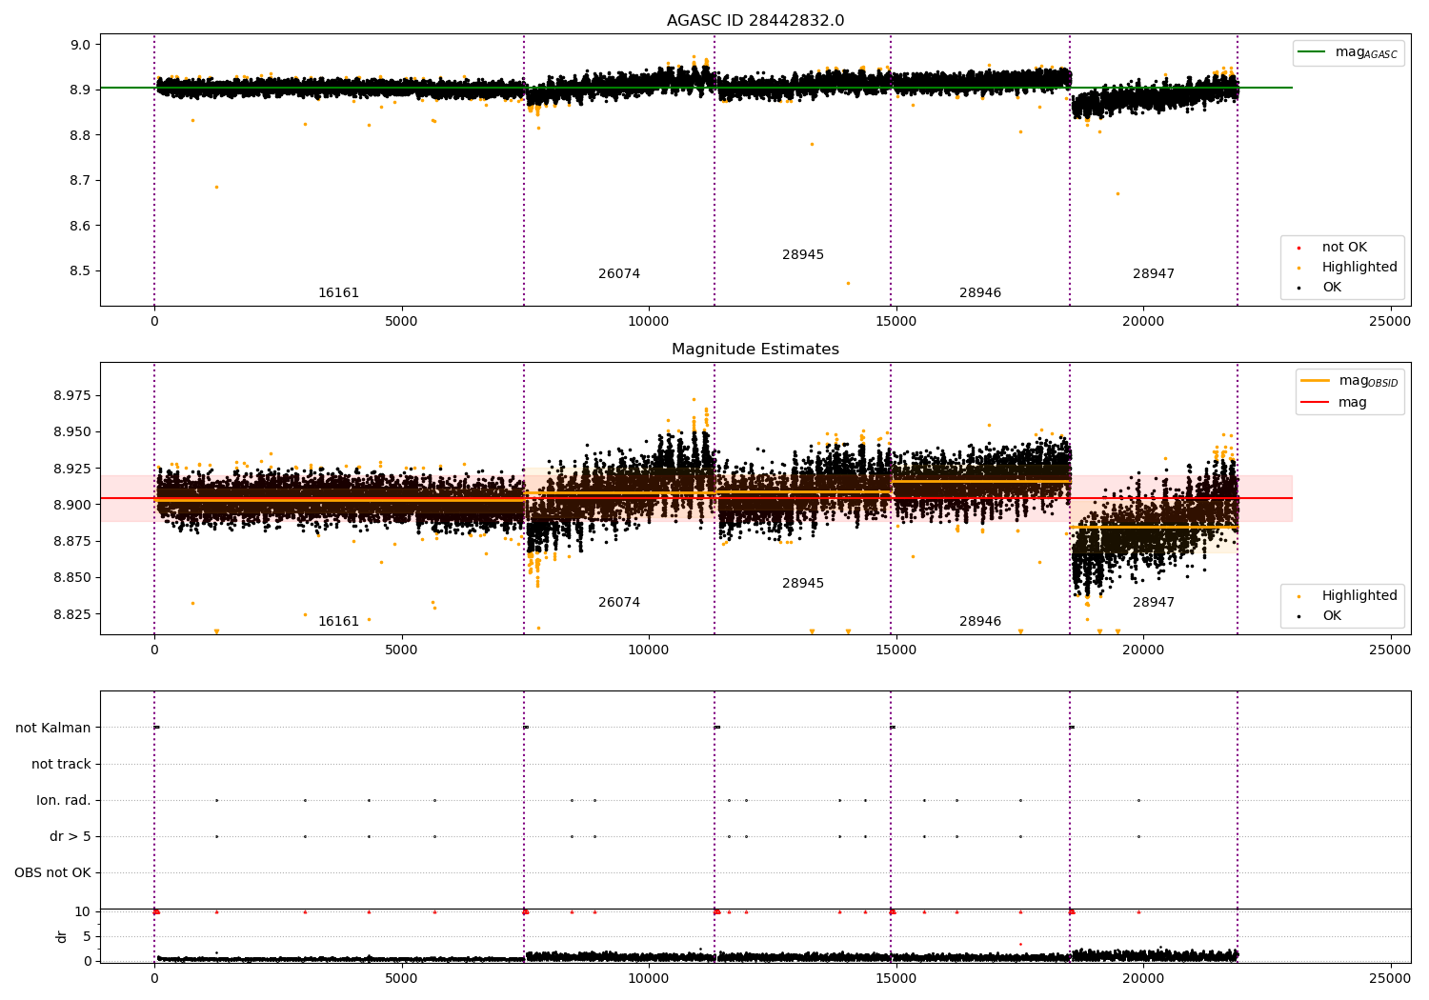Click the 'Ion. rad.' axis label
Screen dimensions: 1429x1000
pos(64,801)
